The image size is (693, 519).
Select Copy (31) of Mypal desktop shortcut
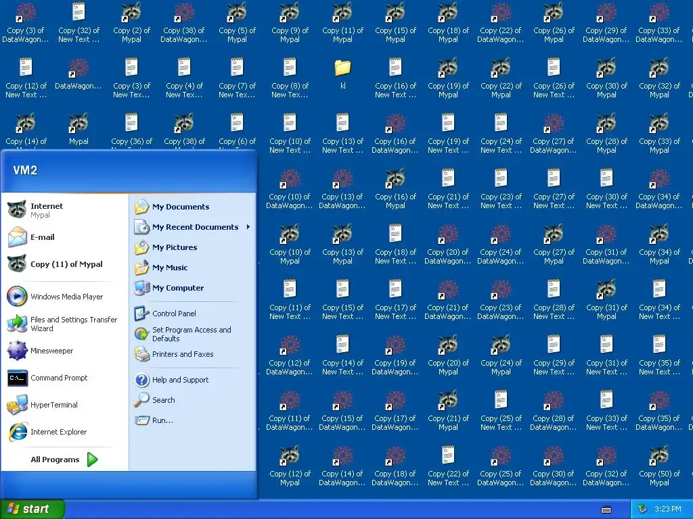pos(606,299)
